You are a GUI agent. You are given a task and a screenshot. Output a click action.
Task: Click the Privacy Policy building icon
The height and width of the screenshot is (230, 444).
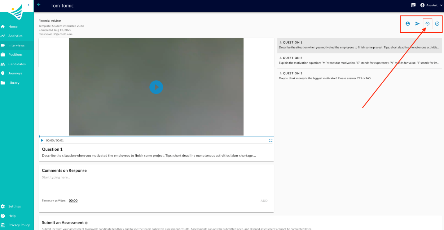(x=3, y=225)
